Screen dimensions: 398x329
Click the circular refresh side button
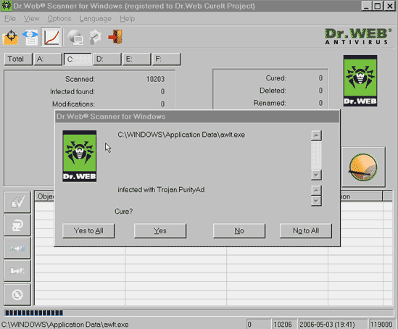click(x=17, y=294)
